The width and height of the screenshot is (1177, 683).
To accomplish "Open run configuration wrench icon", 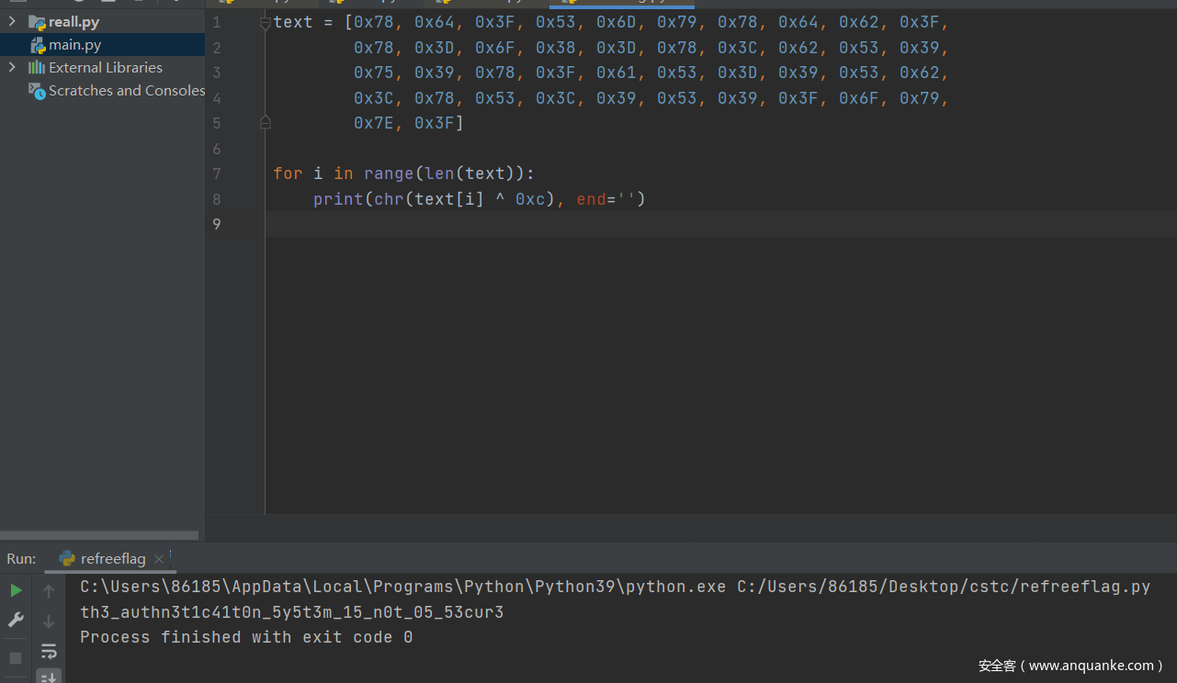I will [x=16, y=621].
